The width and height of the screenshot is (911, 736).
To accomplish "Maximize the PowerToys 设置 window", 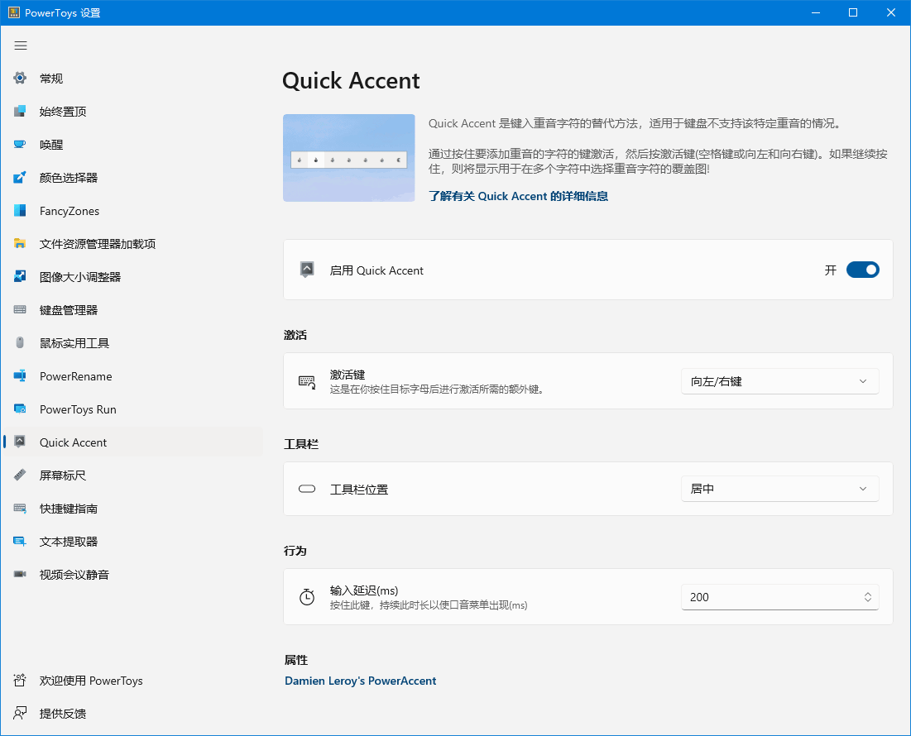I will pos(853,12).
